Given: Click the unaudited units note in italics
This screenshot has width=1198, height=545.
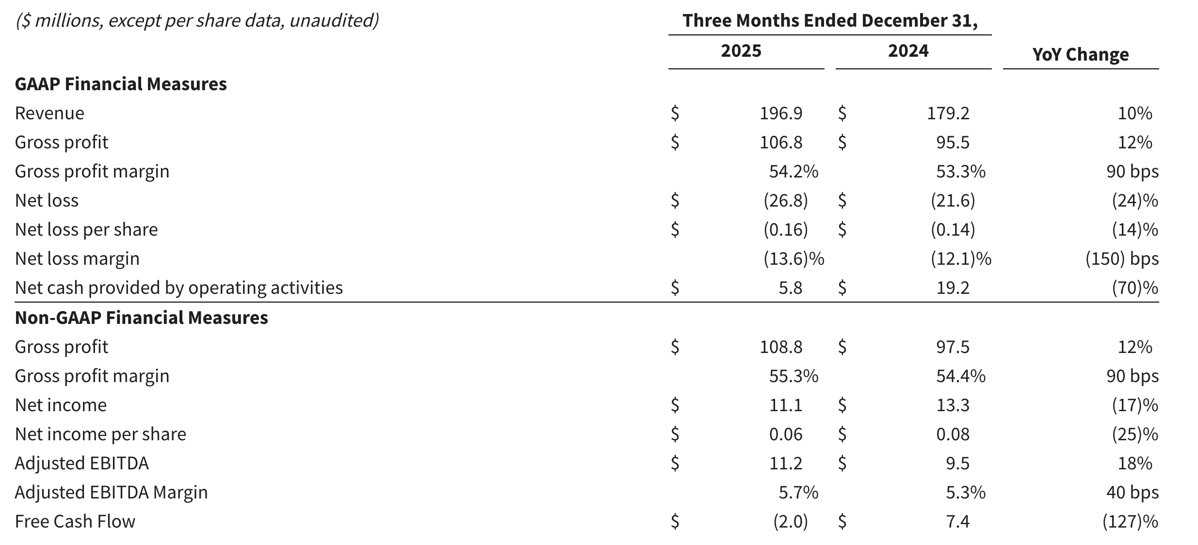Looking at the screenshot, I should click(197, 21).
